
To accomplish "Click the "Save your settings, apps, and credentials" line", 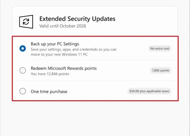I will coord(73,49).
